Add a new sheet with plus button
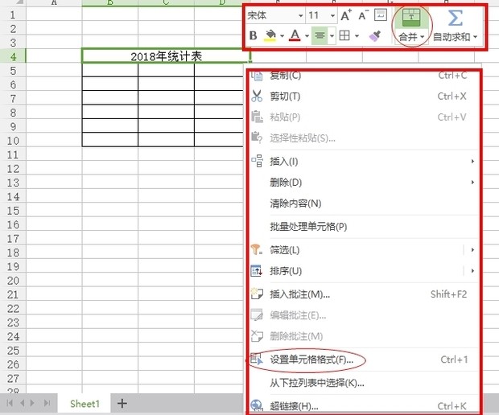Viewport: 499px width, 415px height. [x=122, y=404]
